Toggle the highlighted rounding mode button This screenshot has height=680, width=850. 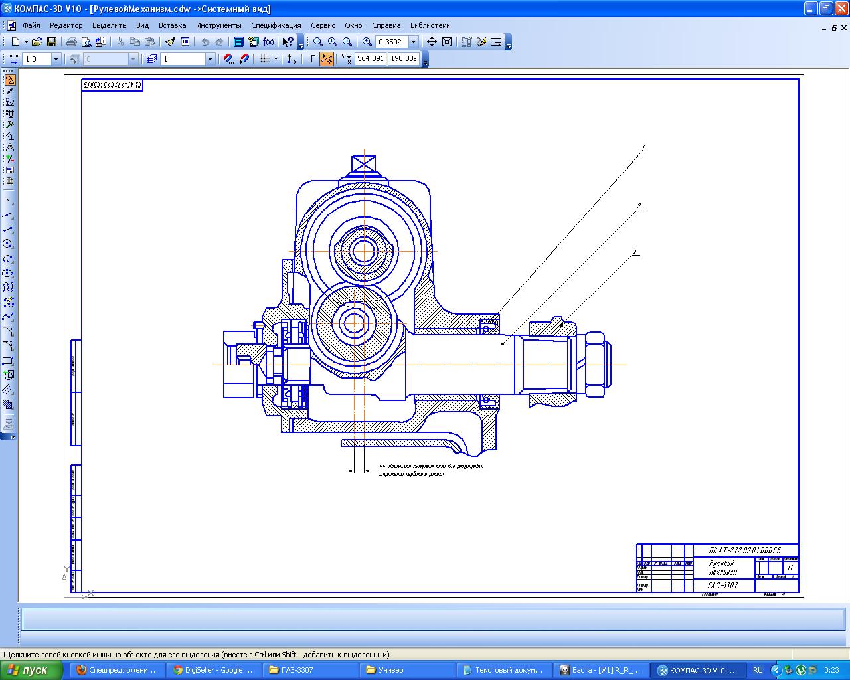click(327, 59)
